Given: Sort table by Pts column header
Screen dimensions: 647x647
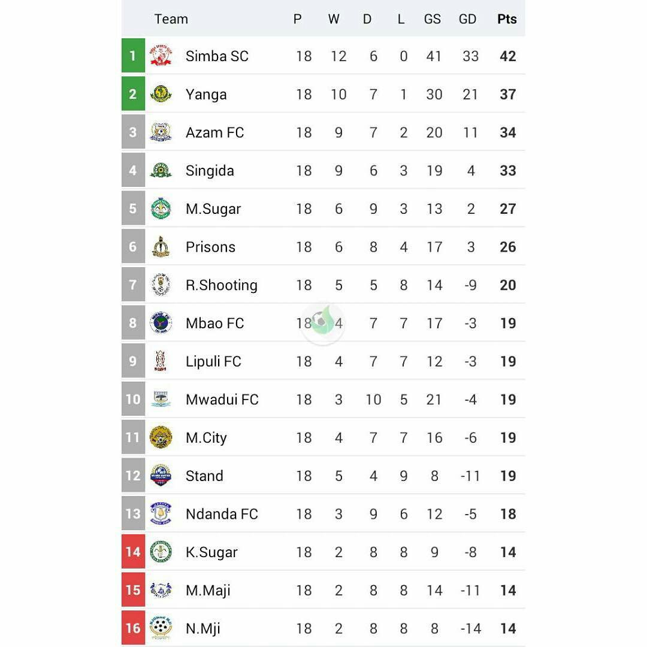Looking at the screenshot, I should 507,19.
